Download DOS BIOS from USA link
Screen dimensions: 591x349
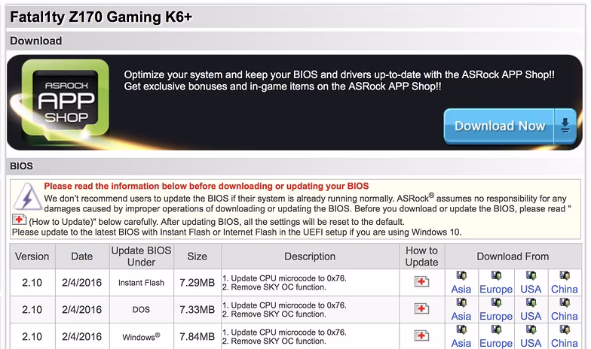[x=531, y=316]
